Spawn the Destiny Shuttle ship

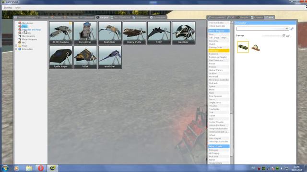[x=134, y=33]
